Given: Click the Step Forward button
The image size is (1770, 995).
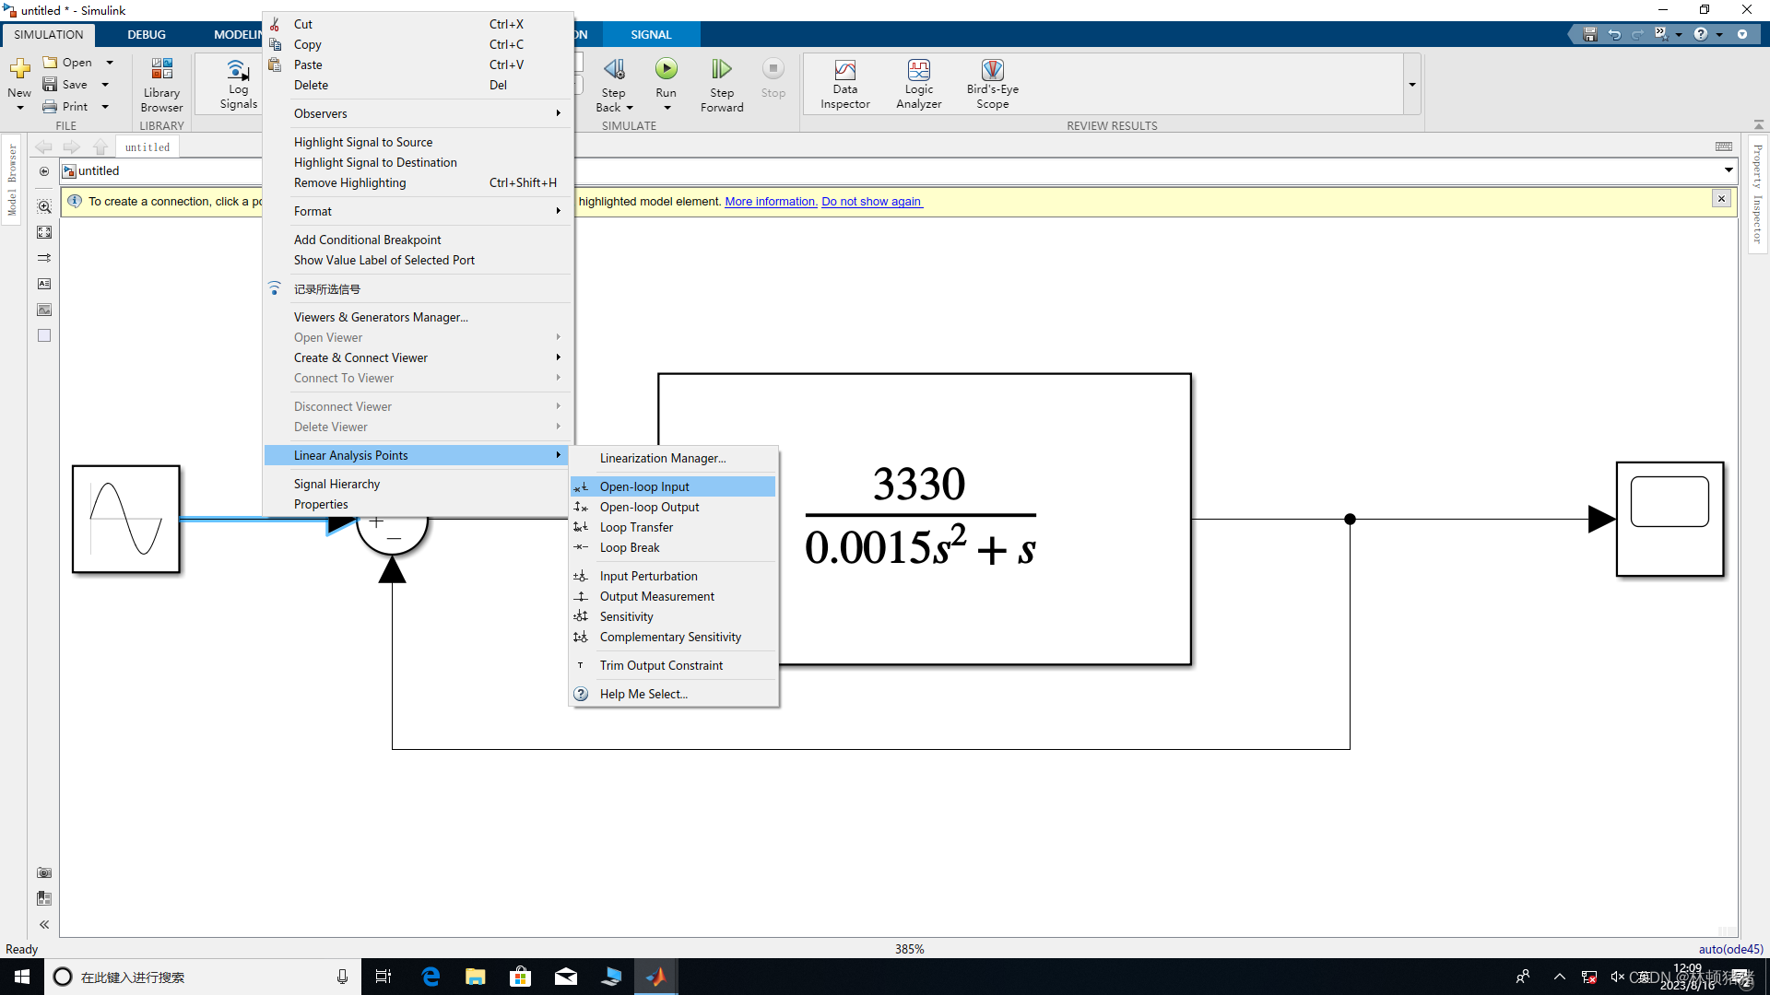Looking at the screenshot, I should pos(722,83).
